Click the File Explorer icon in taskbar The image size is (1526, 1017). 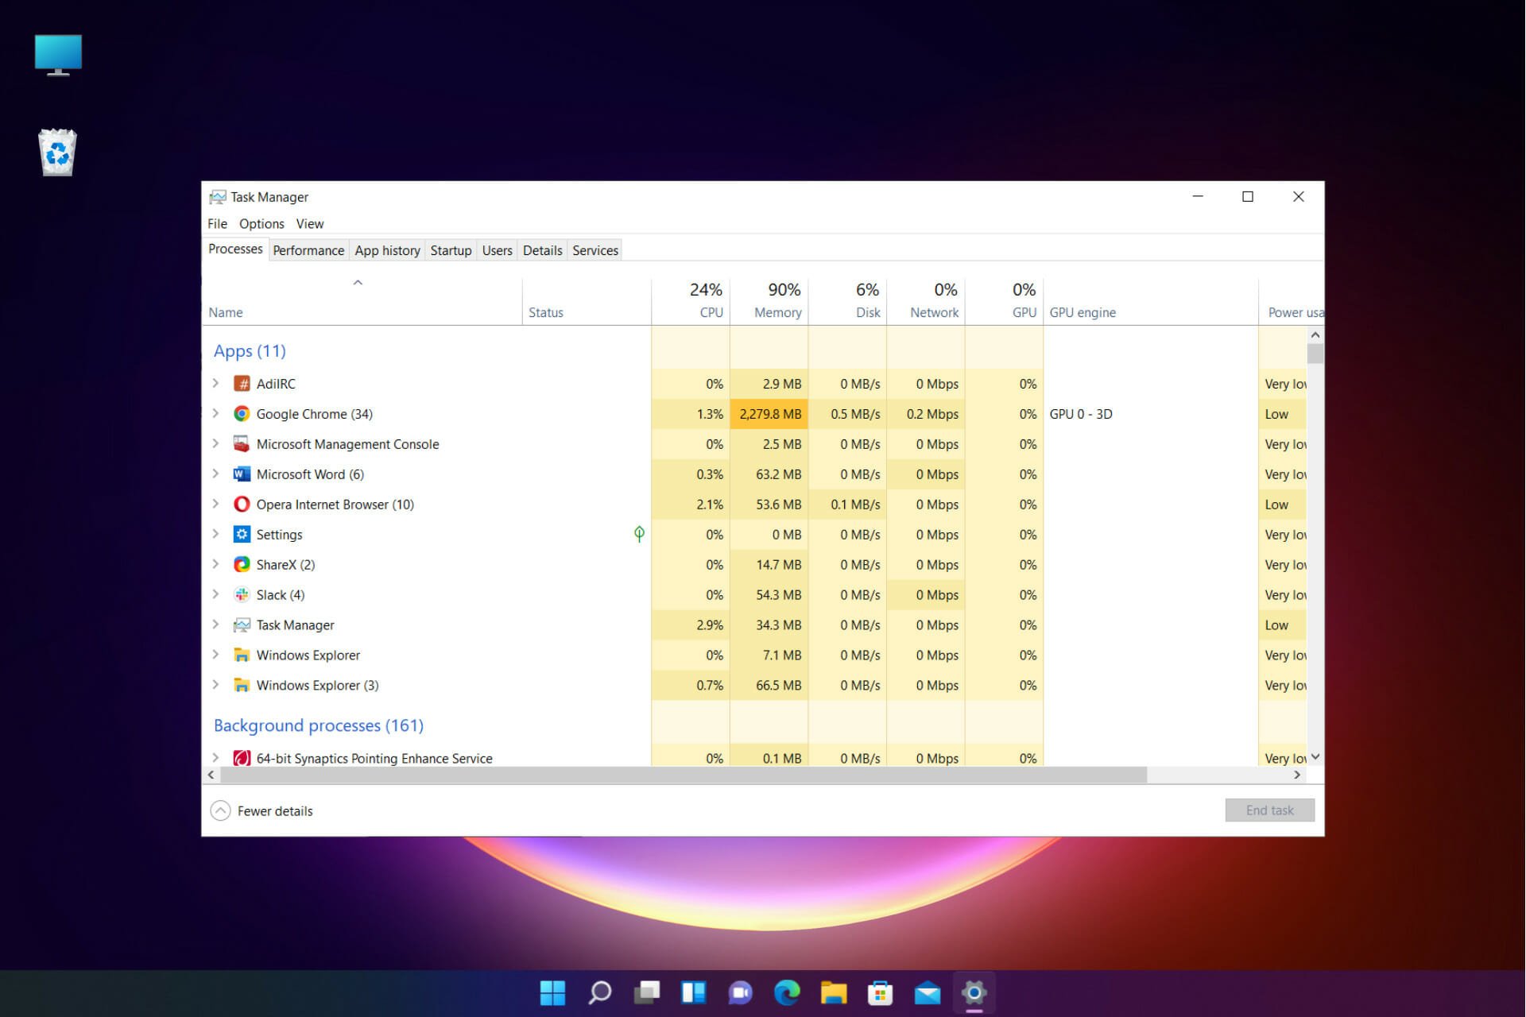(835, 991)
